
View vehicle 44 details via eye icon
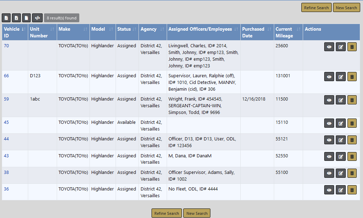[329, 140]
